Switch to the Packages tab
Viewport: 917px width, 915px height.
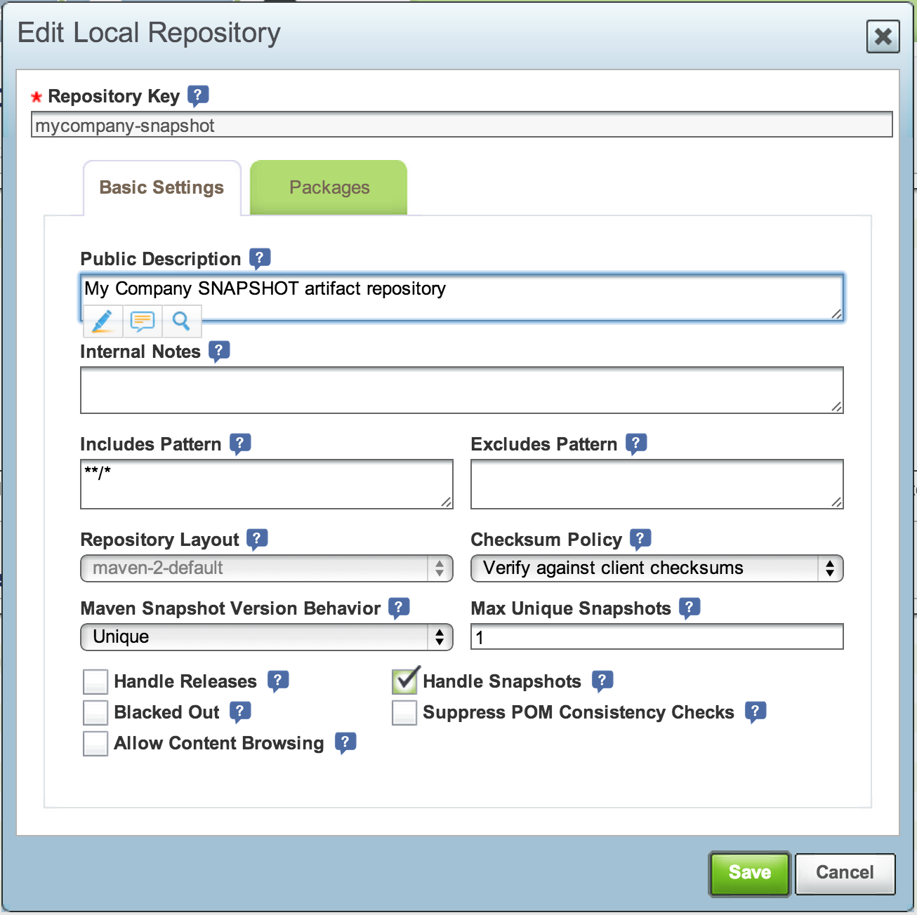[x=329, y=187]
